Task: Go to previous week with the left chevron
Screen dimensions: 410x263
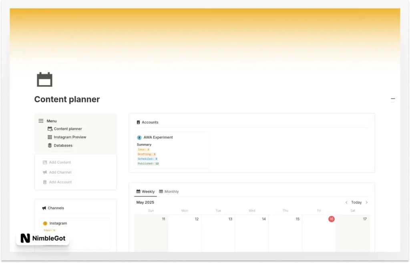Action: point(346,202)
